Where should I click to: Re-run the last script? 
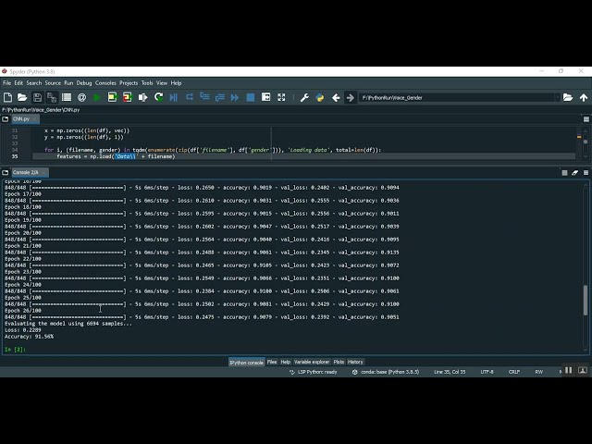158,97
